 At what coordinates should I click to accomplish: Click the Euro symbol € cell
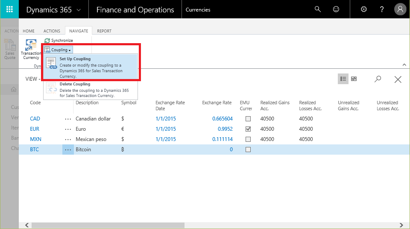click(123, 129)
